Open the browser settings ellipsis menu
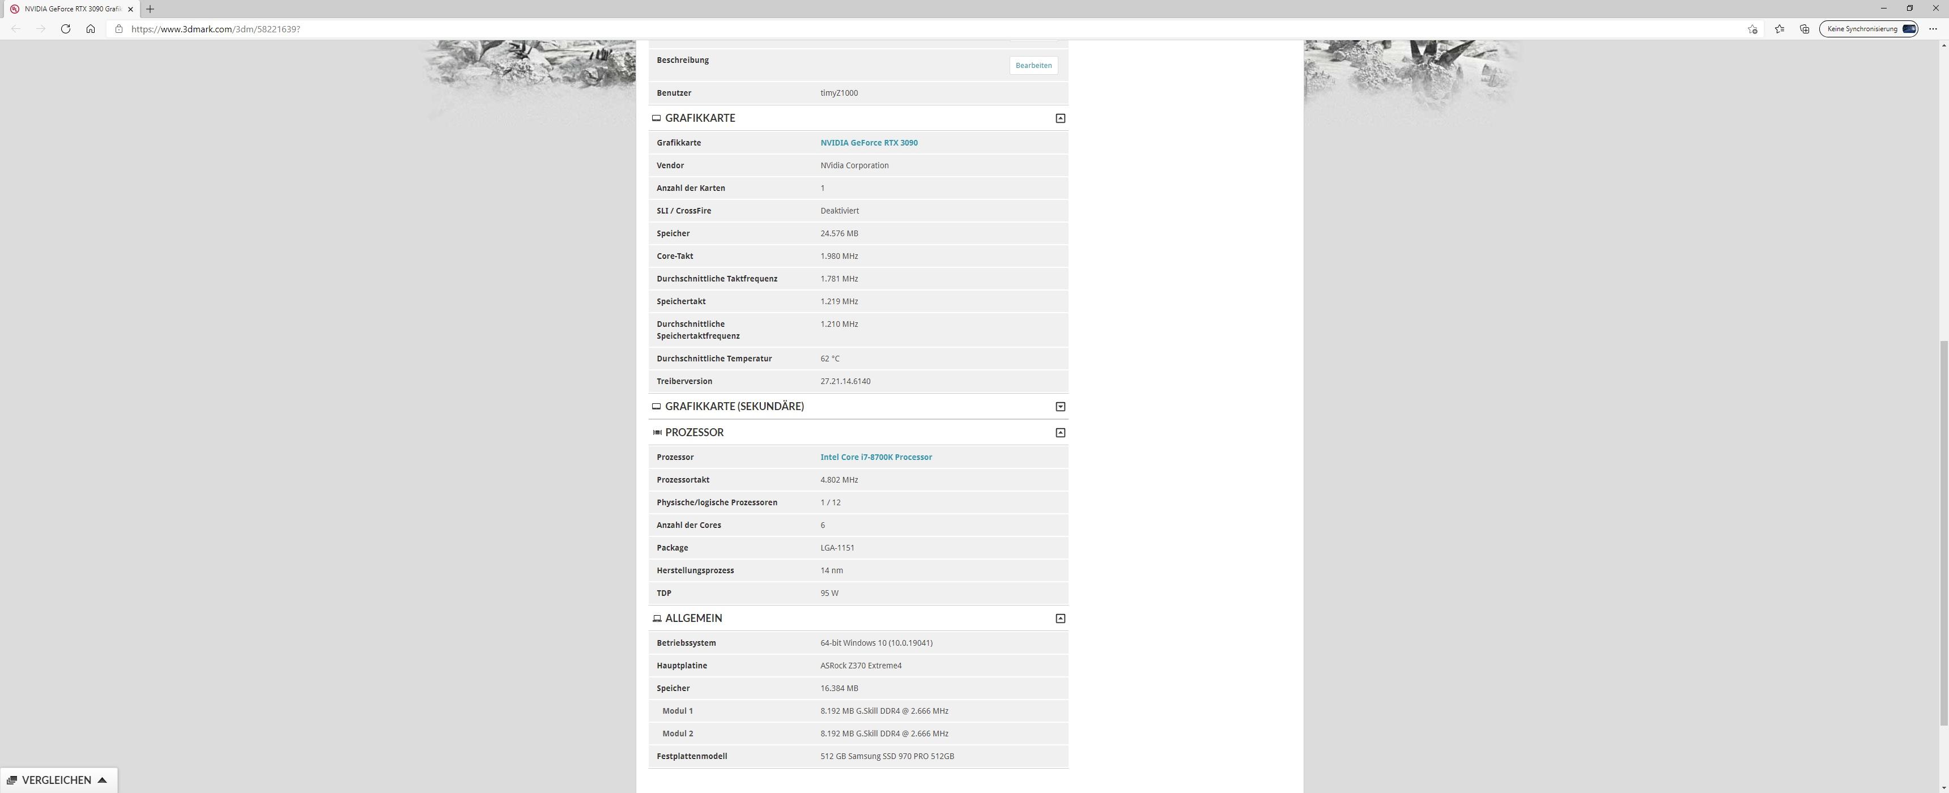 [1933, 29]
